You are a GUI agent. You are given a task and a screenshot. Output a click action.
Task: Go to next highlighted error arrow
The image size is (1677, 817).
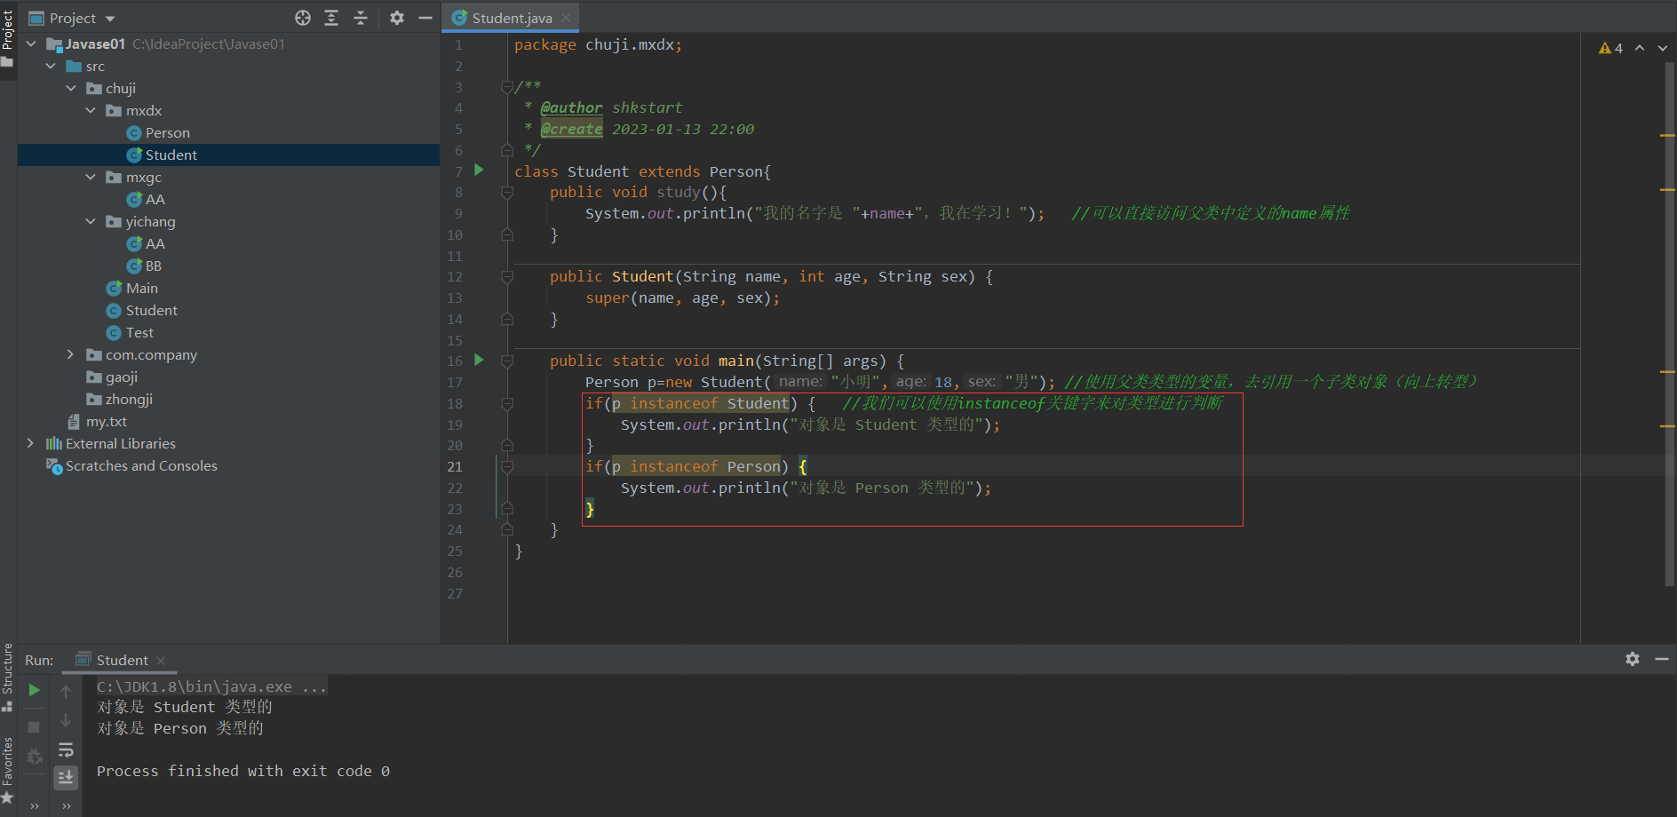tap(1663, 48)
